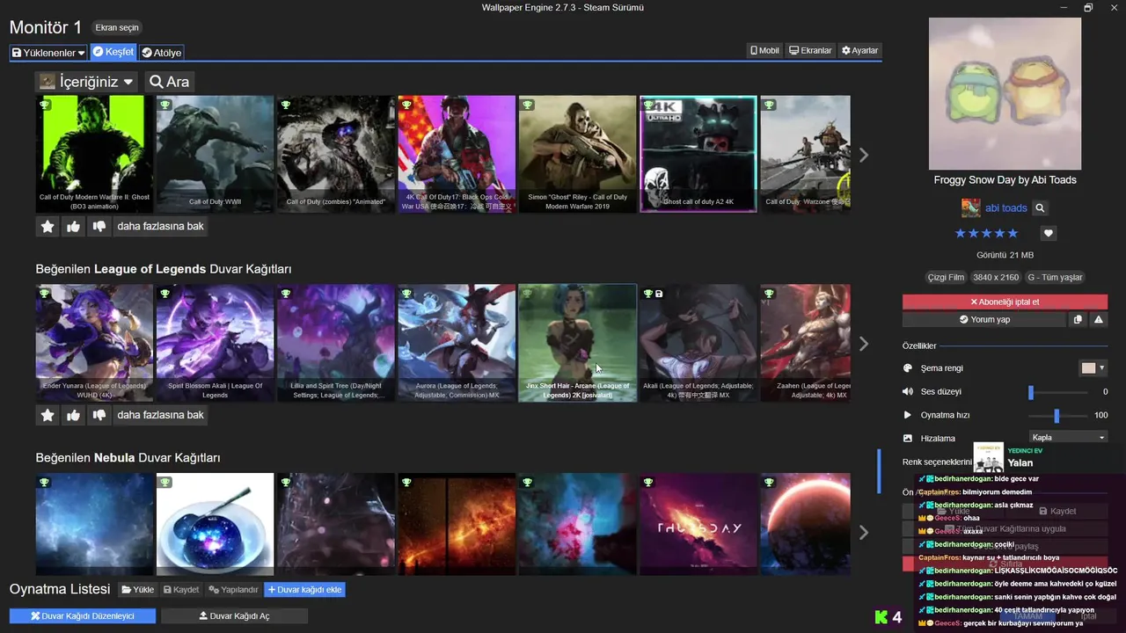Thumbs up the Call of Duty row
The width and height of the screenshot is (1126, 633).
(x=73, y=227)
